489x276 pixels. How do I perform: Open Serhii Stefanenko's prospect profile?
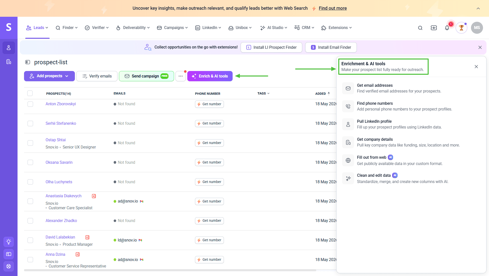click(61, 123)
